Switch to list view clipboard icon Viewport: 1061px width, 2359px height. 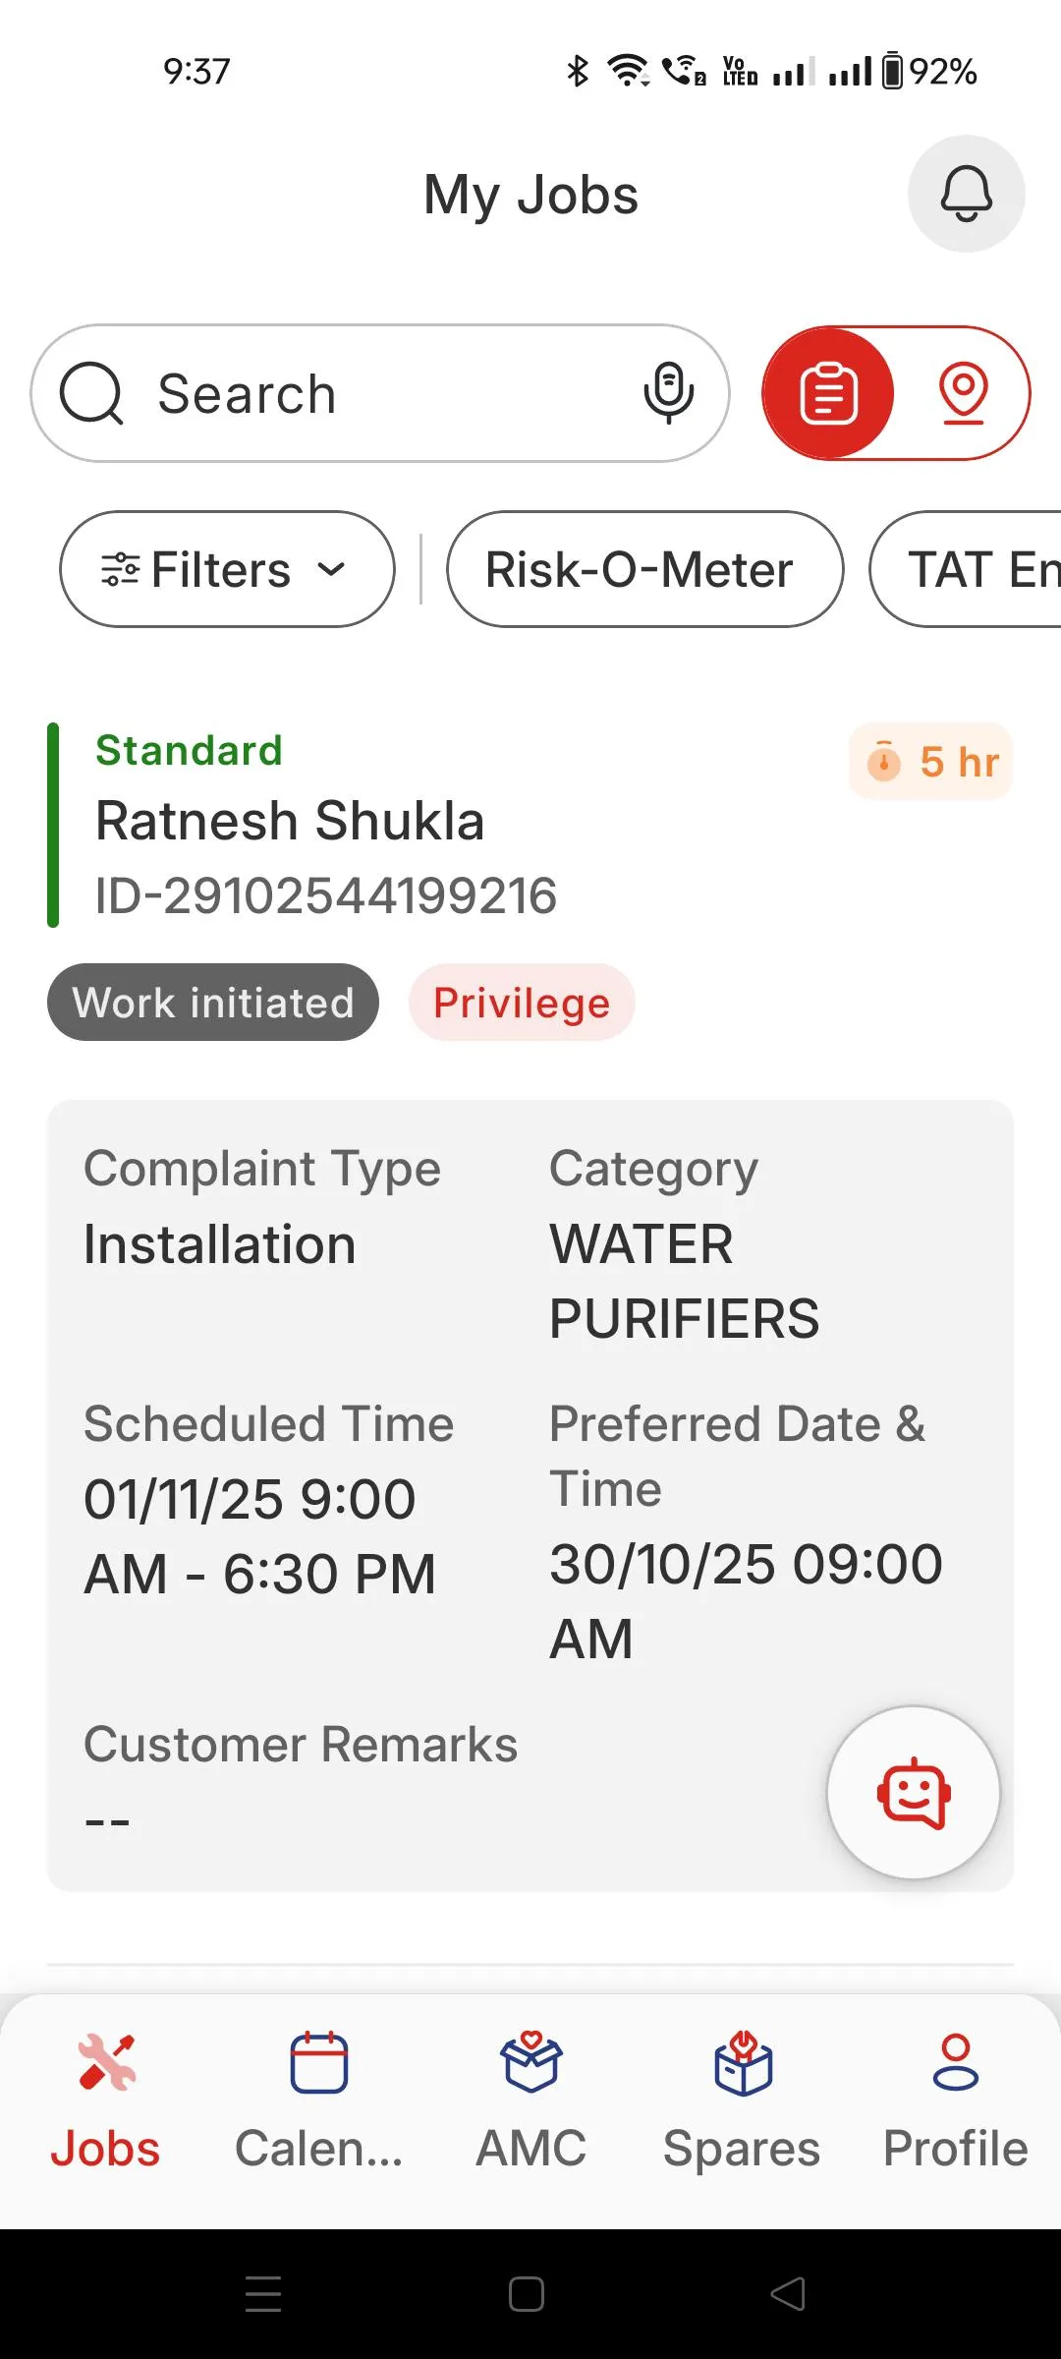[x=828, y=393]
